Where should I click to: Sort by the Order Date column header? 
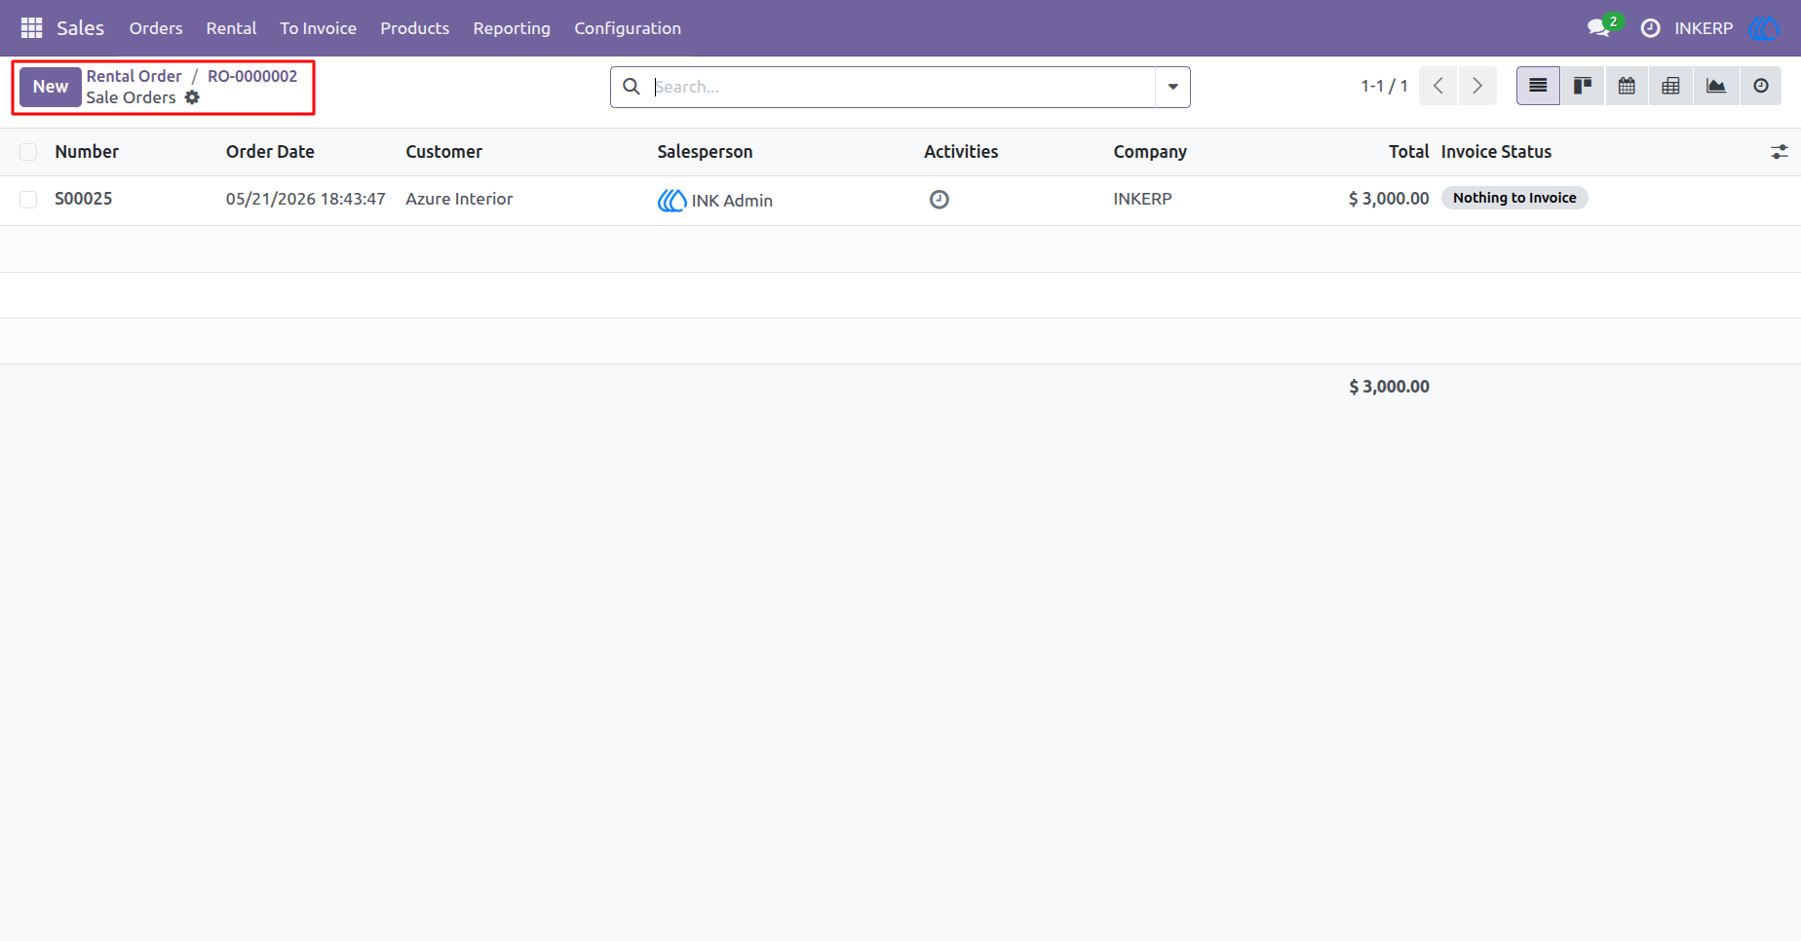(x=270, y=152)
